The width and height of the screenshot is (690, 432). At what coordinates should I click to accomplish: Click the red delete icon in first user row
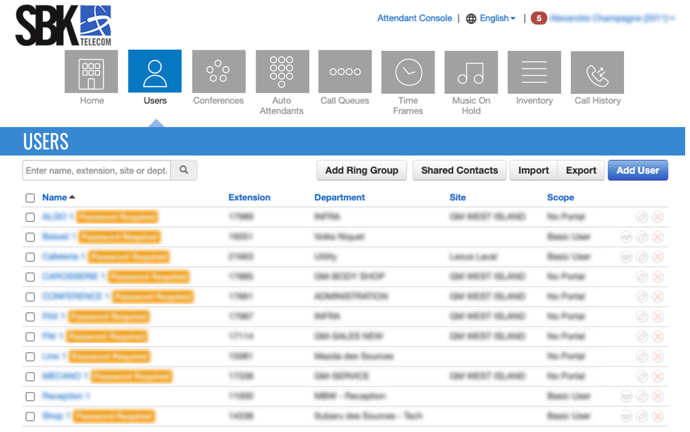pyautogui.click(x=658, y=217)
